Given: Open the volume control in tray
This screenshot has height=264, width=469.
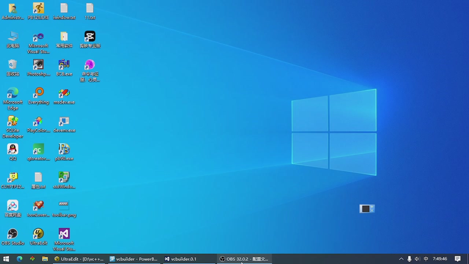Looking at the screenshot, I should pyautogui.click(x=417, y=259).
